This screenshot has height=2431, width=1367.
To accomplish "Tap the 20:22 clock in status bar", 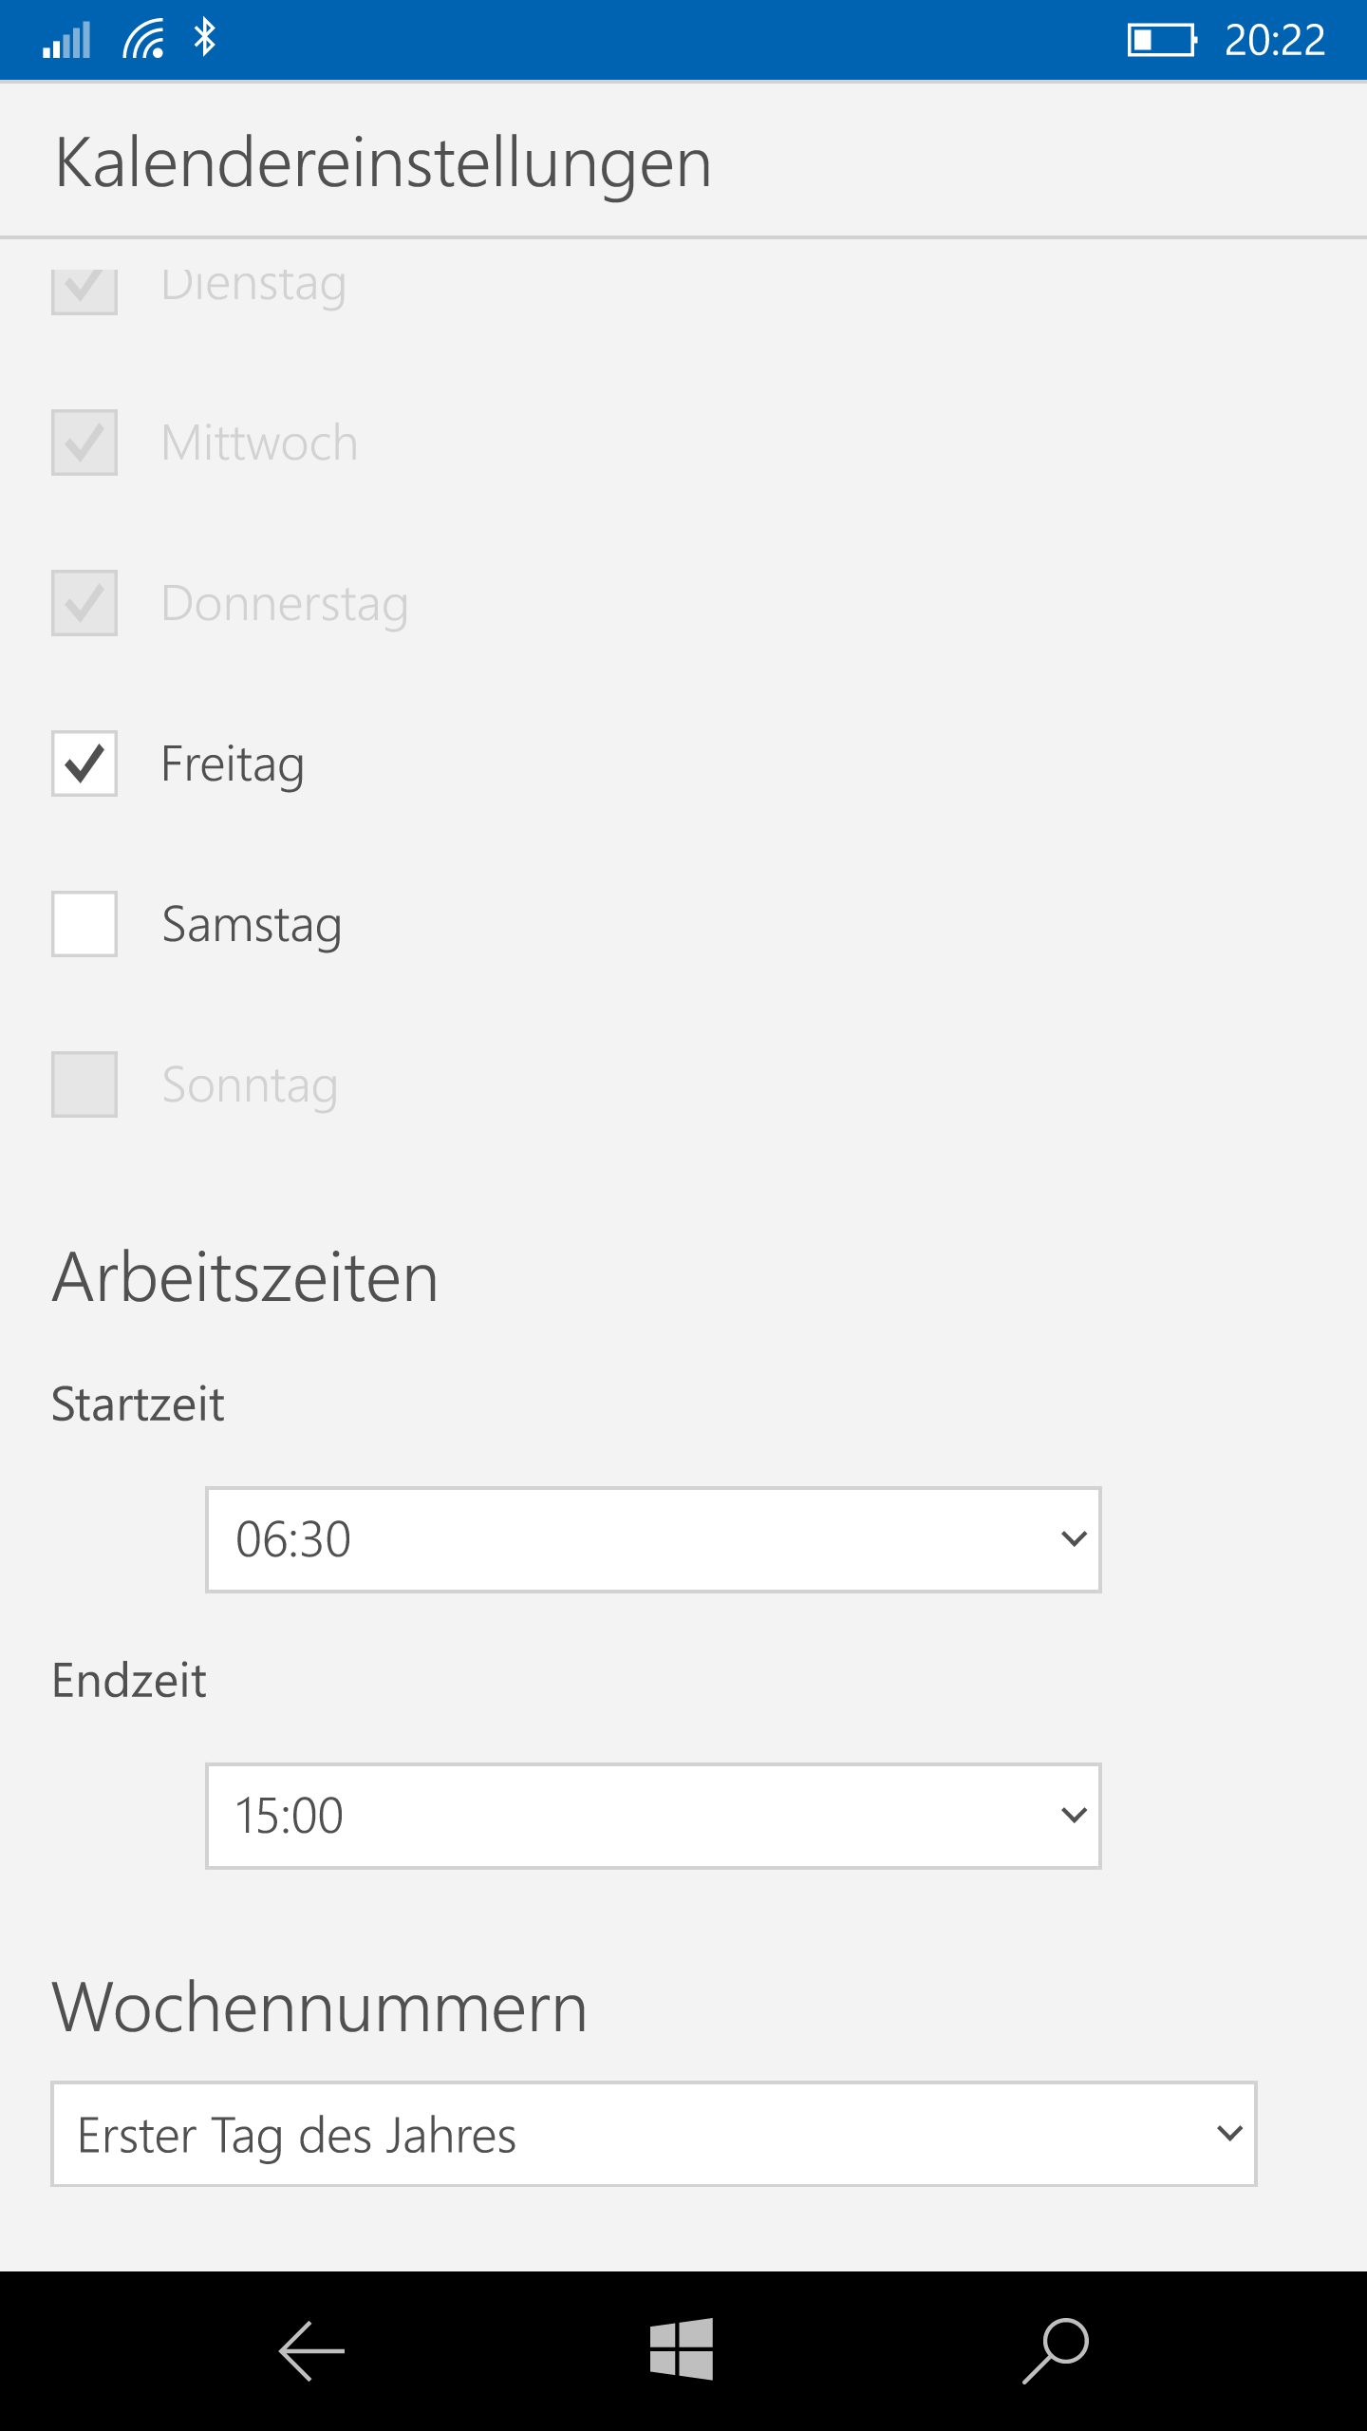I will click(x=1274, y=40).
